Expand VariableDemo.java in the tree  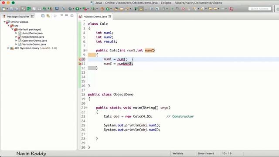pyautogui.click(x=16, y=44)
